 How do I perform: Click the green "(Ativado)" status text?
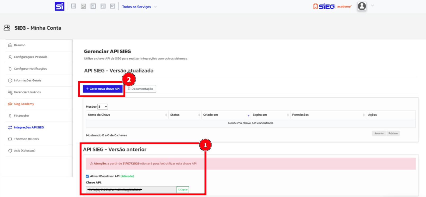[128, 176]
